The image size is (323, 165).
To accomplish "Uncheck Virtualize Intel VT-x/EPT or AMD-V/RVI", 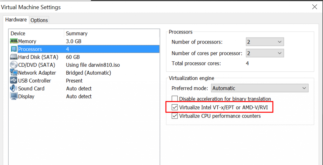I will click(x=175, y=107).
